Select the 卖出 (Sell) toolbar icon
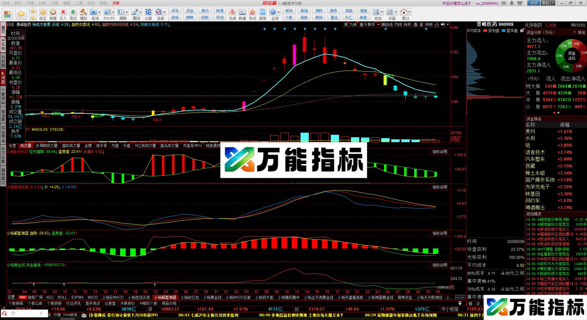 point(73,12)
